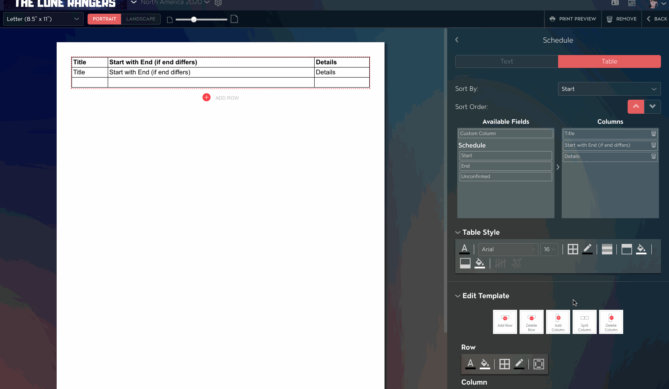The width and height of the screenshot is (669, 389).
Task: Click the header row fill bucket icon
Action: (641, 249)
